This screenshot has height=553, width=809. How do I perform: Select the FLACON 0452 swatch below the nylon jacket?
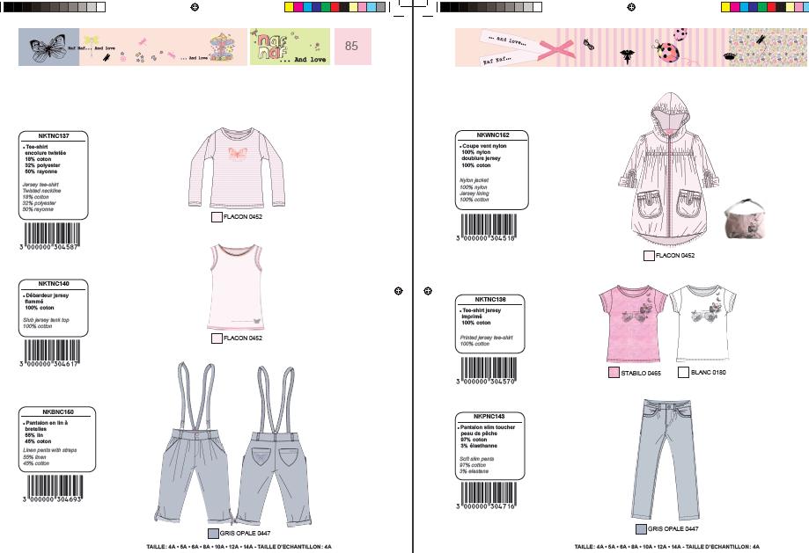tap(649, 256)
